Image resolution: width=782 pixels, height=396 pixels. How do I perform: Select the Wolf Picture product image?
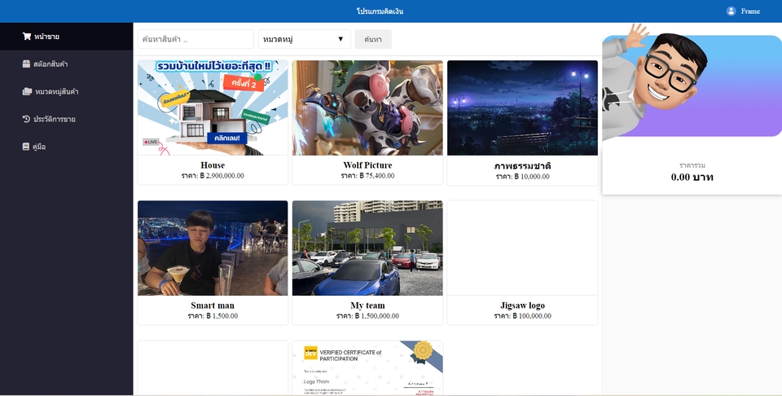(x=367, y=108)
